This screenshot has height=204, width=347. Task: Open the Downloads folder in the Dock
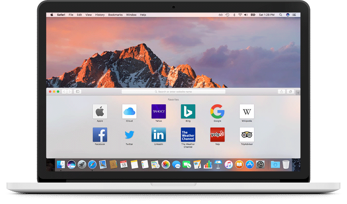(275, 164)
